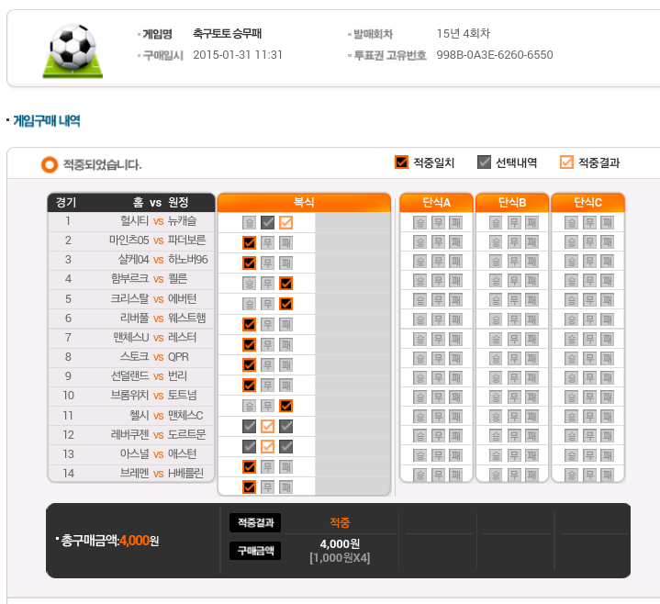Click the 홈 vs 원정 table header
The height and width of the screenshot is (604, 660).
tap(160, 202)
